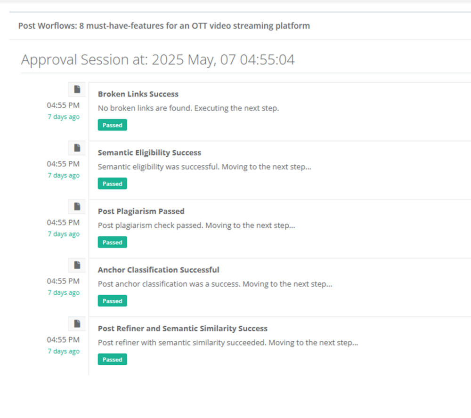Open the OTT video streaming platform workflow title

pyautogui.click(x=163, y=26)
